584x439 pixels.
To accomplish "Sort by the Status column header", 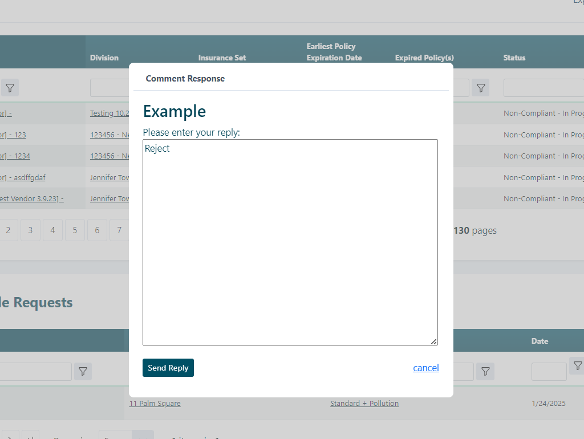I will click(514, 58).
